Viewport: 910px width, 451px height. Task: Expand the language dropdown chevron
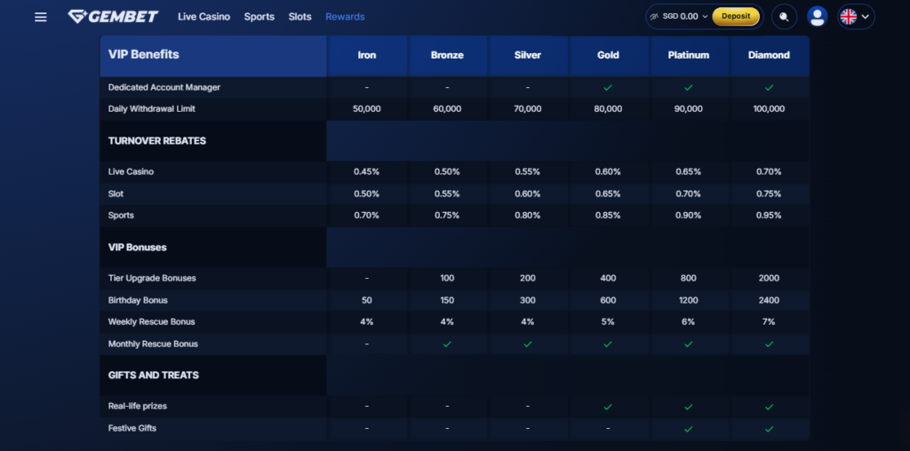(x=866, y=17)
